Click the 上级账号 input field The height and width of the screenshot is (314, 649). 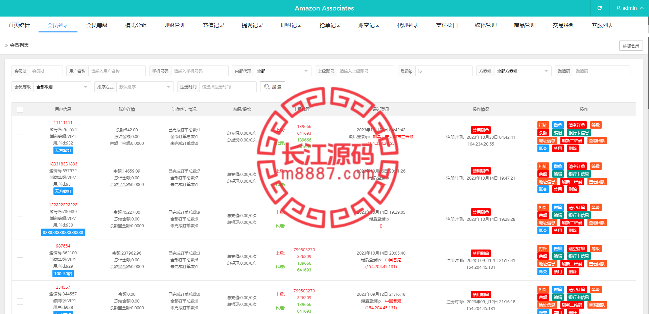(x=365, y=71)
